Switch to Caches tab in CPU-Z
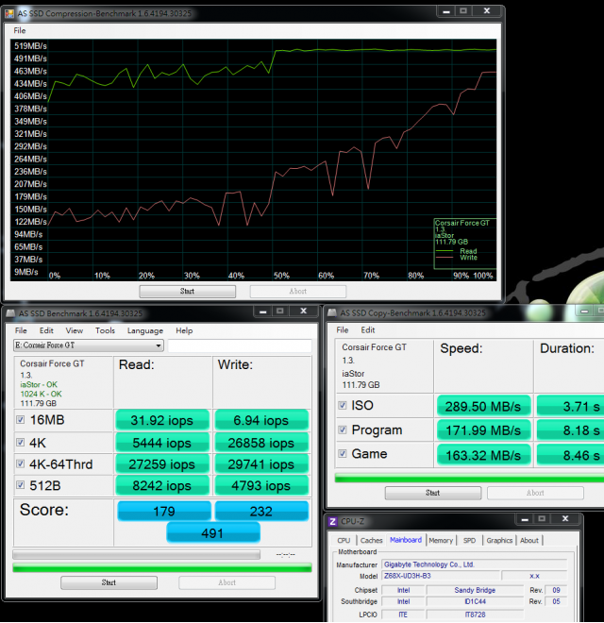This screenshot has height=623, width=604. click(371, 540)
